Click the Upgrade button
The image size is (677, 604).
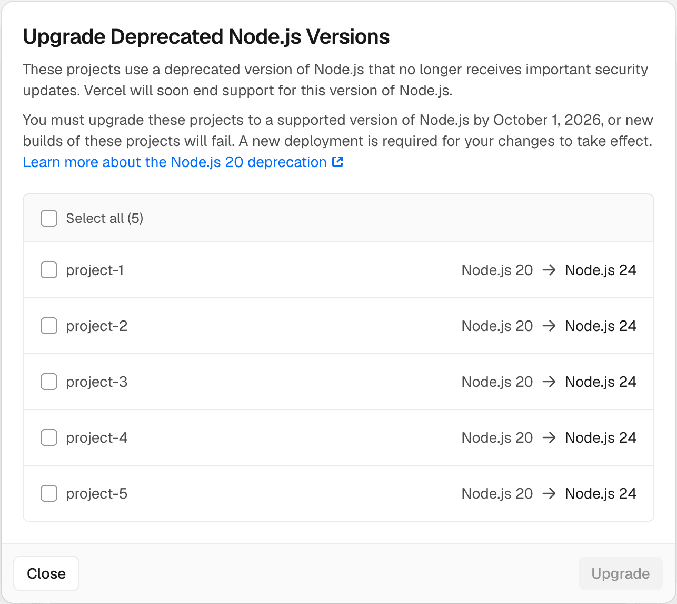click(x=620, y=573)
